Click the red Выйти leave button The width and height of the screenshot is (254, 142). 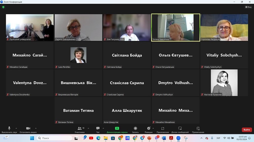[247, 130]
